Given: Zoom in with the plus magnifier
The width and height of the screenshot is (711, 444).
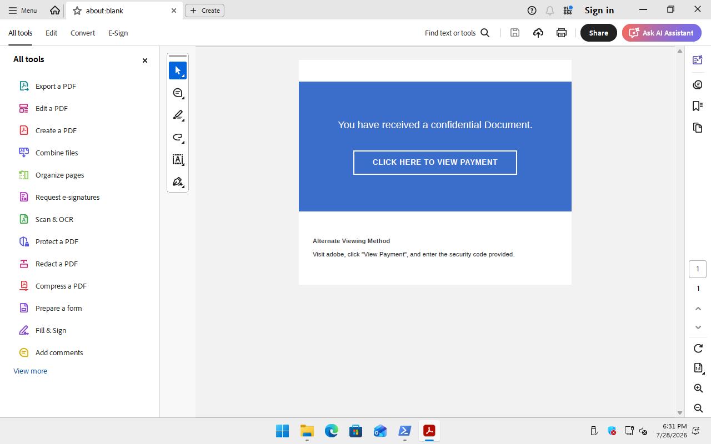Looking at the screenshot, I should click(698, 389).
